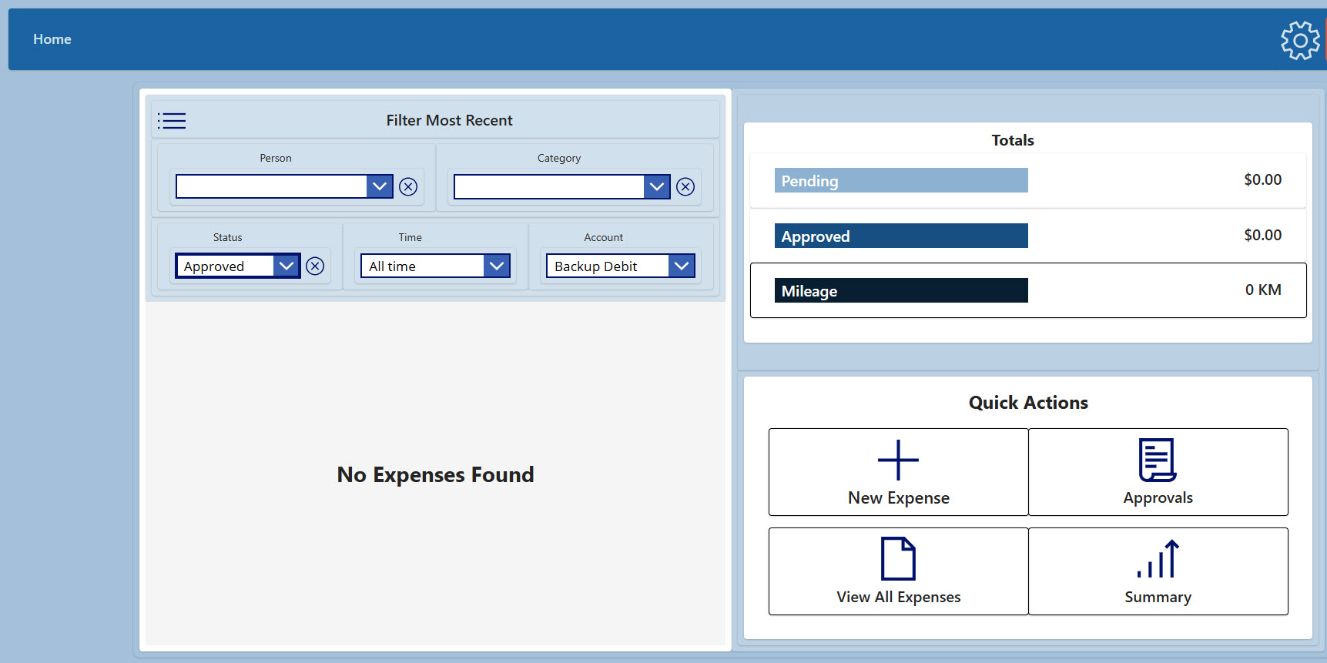Expand the Category dropdown arrow
The width and height of the screenshot is (1327, 663).
coord(657,186)
